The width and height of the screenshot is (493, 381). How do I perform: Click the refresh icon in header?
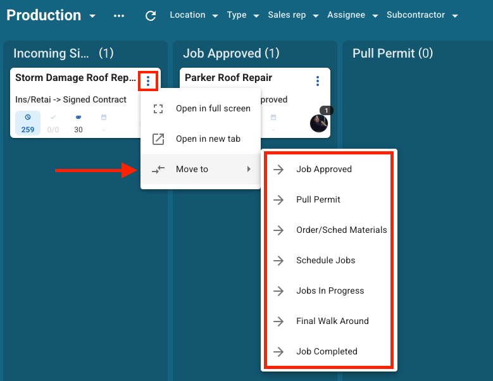point(151,16)
